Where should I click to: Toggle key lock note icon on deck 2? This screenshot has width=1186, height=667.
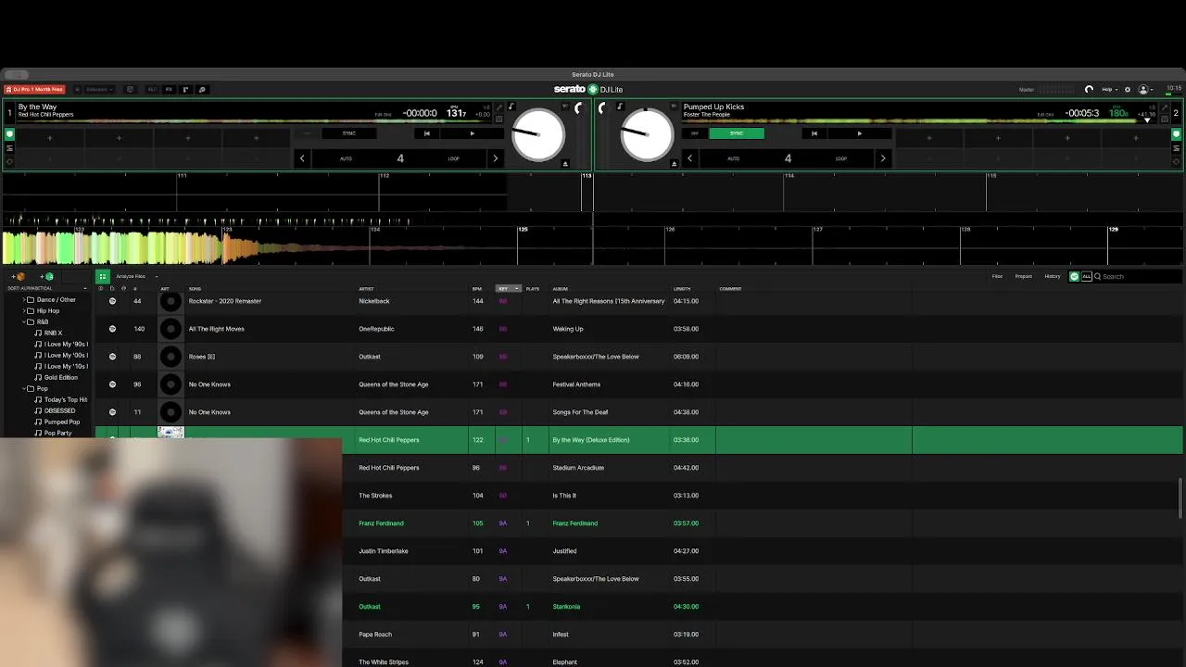(620, 107)
